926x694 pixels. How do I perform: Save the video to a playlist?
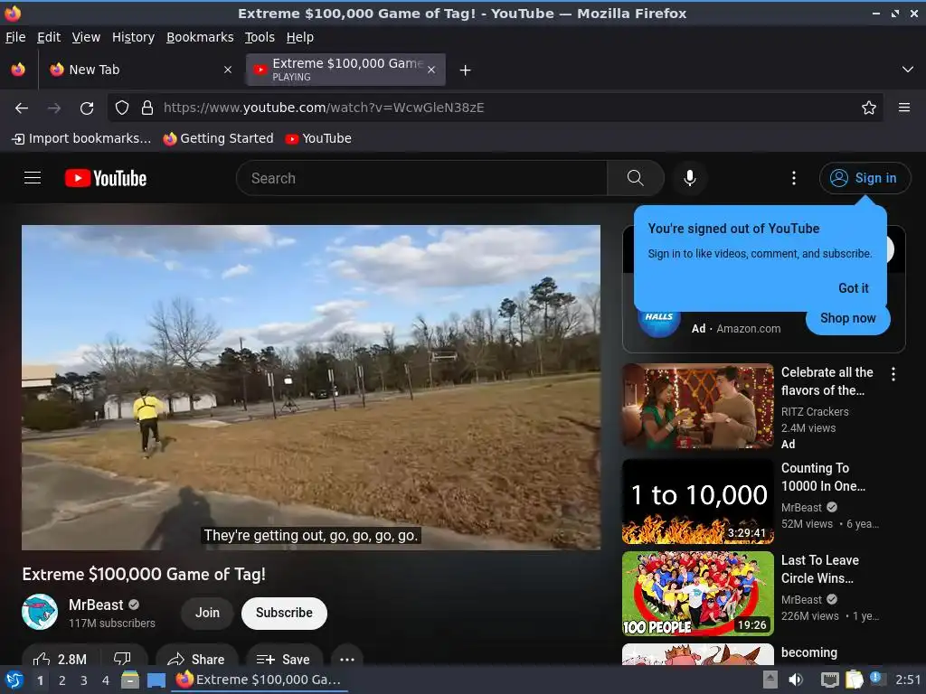click(x=284, y=659)
